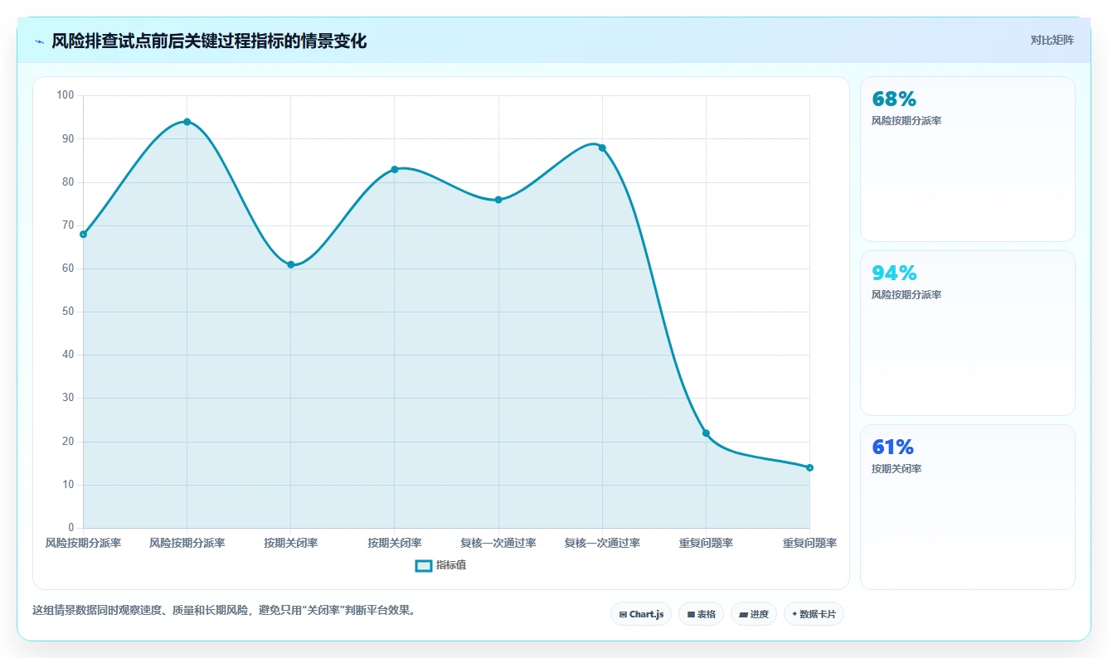The width and height of the screenshot is (1108, 658).
Task: Click the 风险按期分派率 label in the 94% card
Action: point(906,295)
